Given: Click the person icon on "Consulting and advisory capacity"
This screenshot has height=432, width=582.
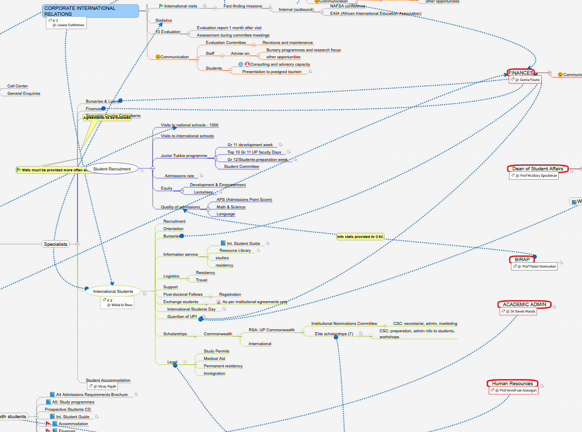Looking at the screenshot, I should [247, 64].
